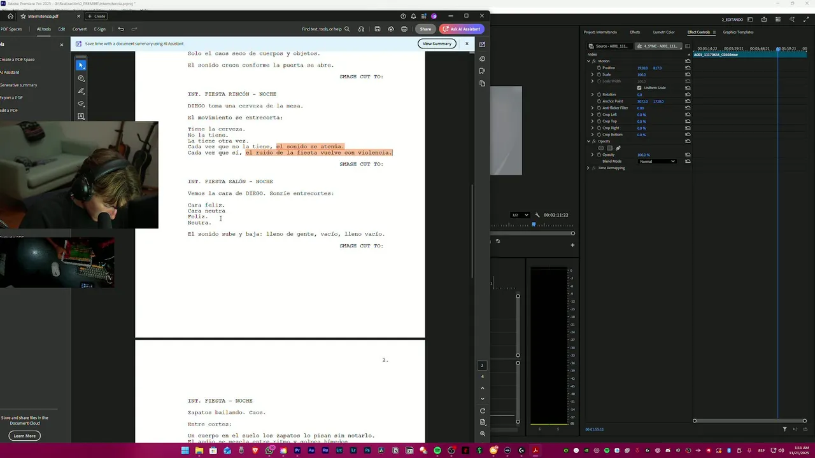Collapse the Motion effect group
The height and width of the screenshot is (458, 815).
coord(588,61)
